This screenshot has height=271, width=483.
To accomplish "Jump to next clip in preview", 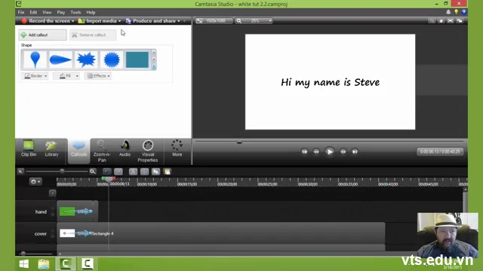I will 355,151.
